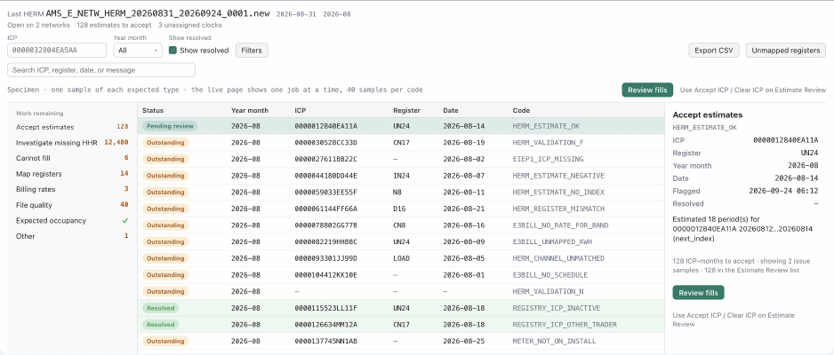Click the ICP input field
This screenshot has height=355, width=834.
[57, 51]
